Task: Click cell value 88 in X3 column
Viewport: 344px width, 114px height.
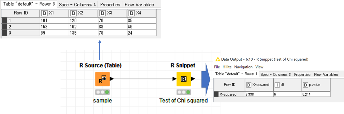Action: click(x=112, y=26)
